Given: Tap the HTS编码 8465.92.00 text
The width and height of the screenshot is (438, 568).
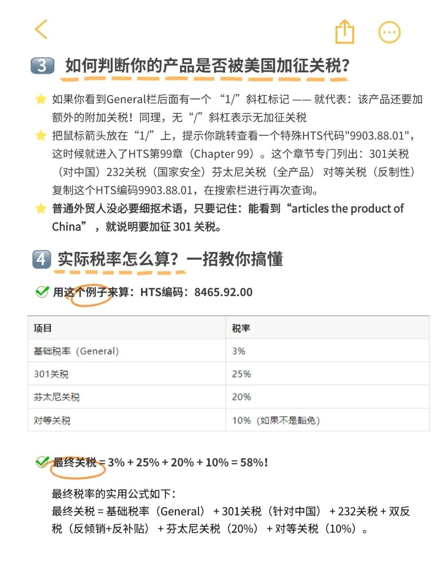Looking at the screenshot, I should (196, 292).
